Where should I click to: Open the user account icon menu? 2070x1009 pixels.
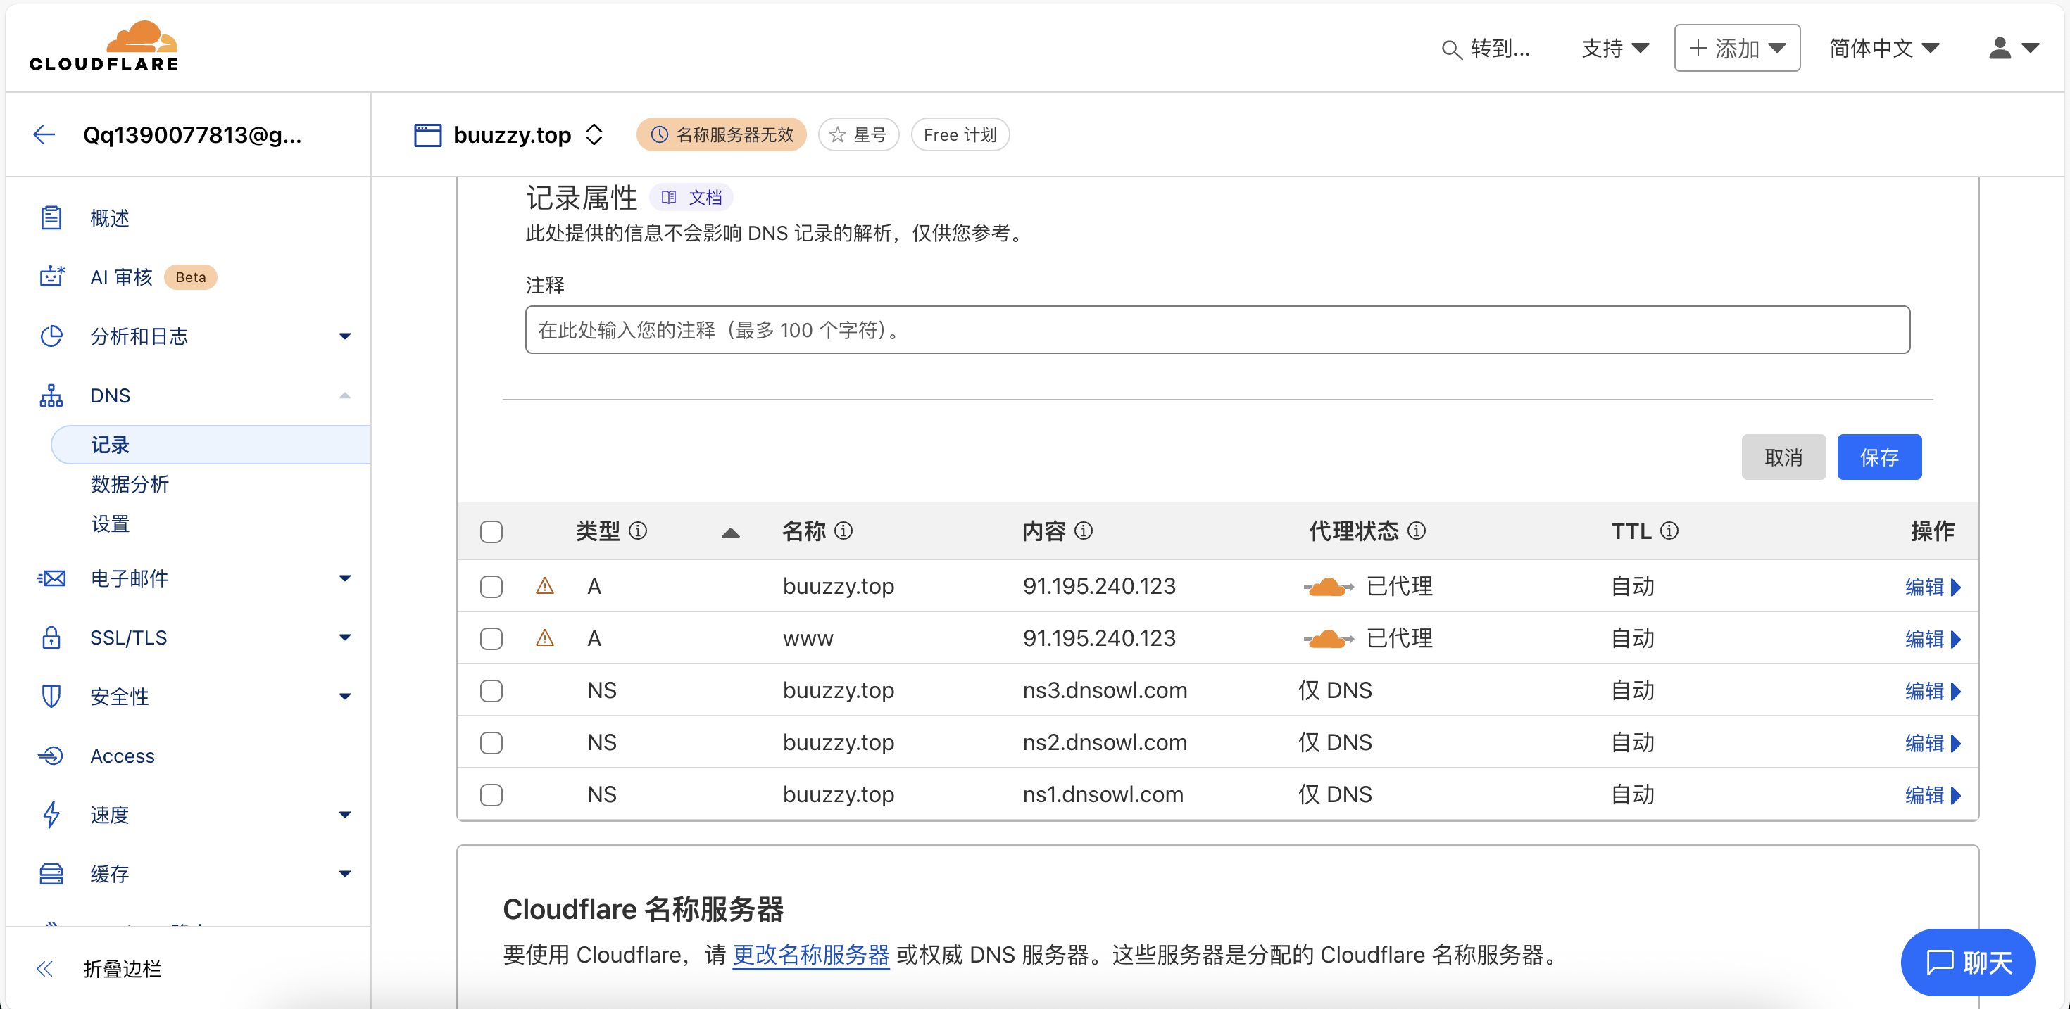[x=2012, y=49]
